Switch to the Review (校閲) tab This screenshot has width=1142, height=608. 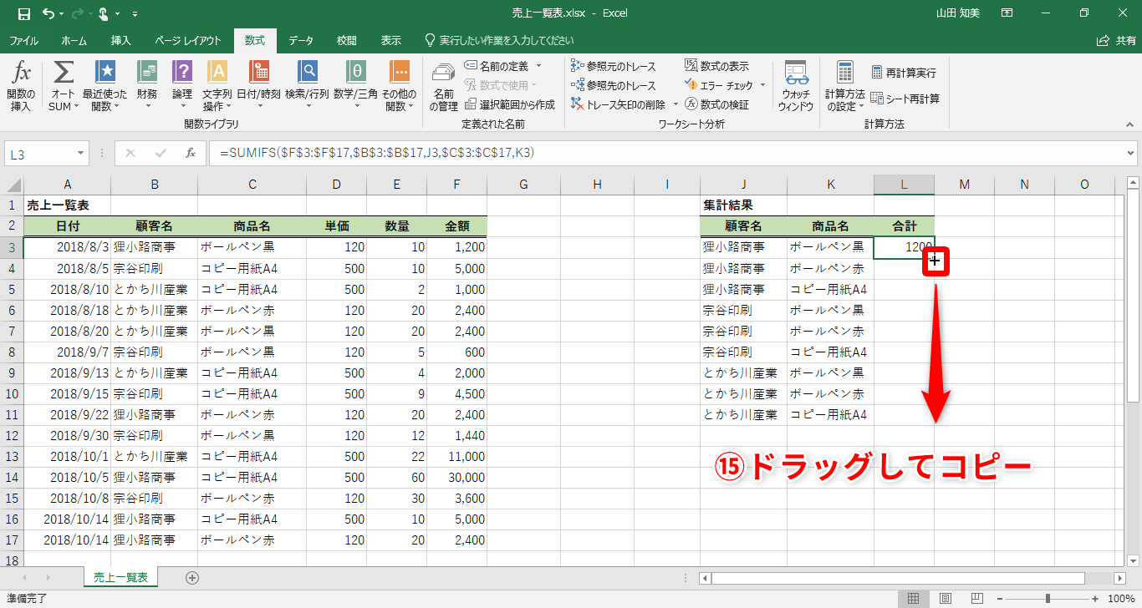pyautogui.click(x=346, y=40)
